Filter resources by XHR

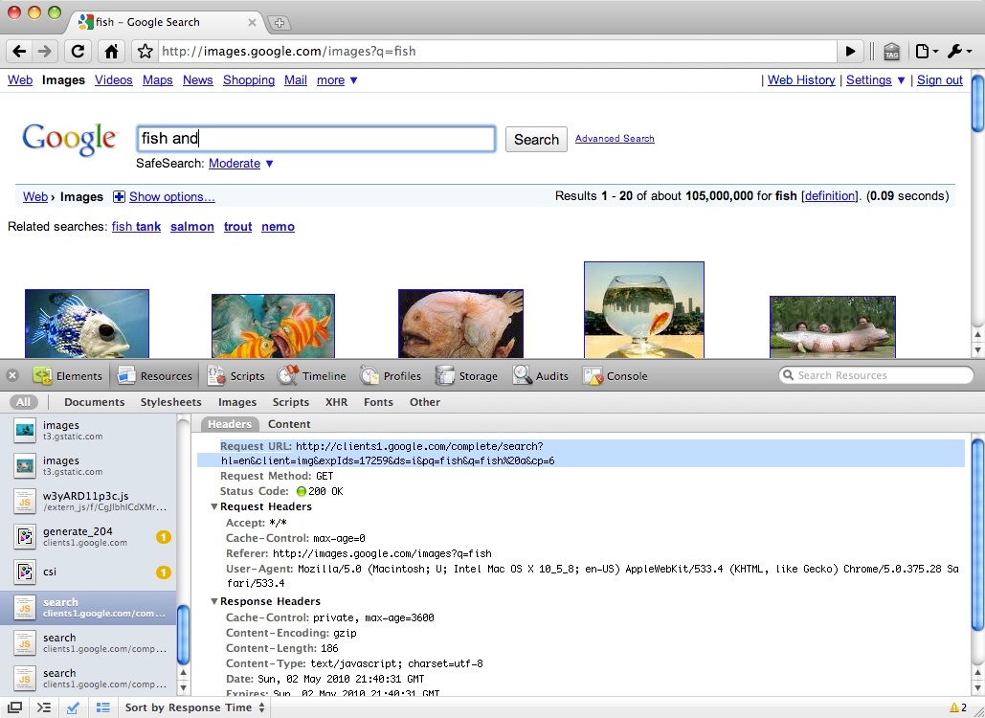pyautogui.click(x=336, y=402)
